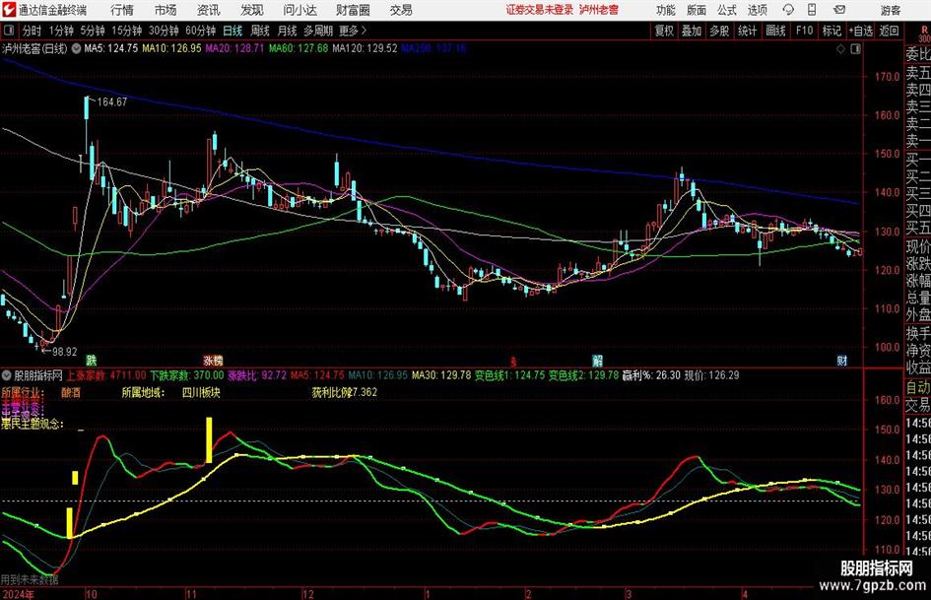Toggle the left panel icon beside 分时
Image resolution: width=931 pixels, height=600 pixels.
coord(8,31)
